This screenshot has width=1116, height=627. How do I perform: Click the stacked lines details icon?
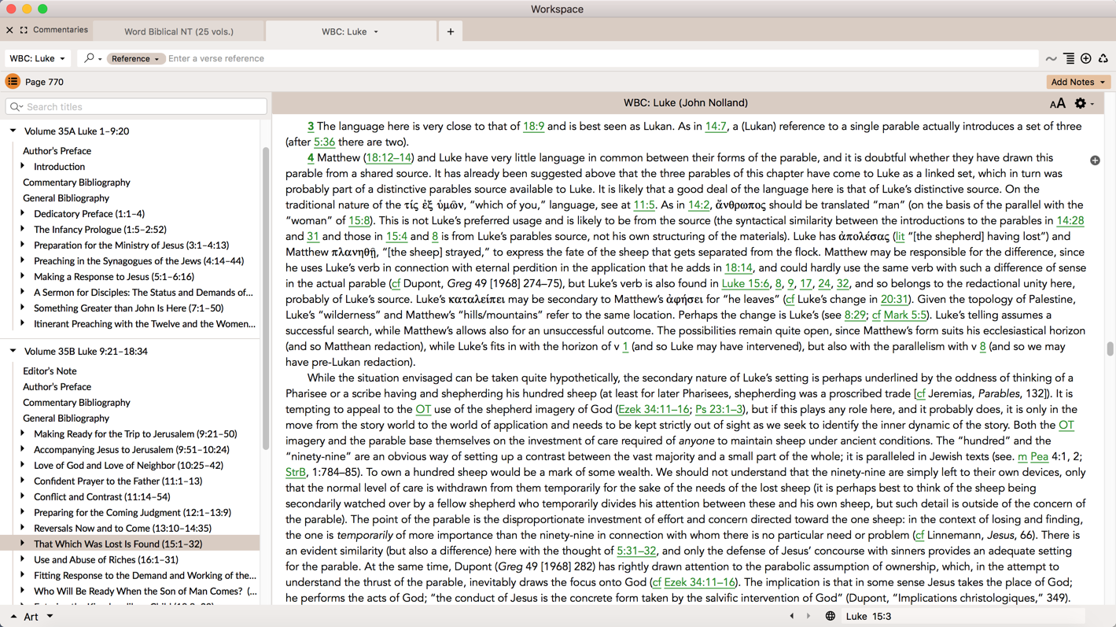1069,58
